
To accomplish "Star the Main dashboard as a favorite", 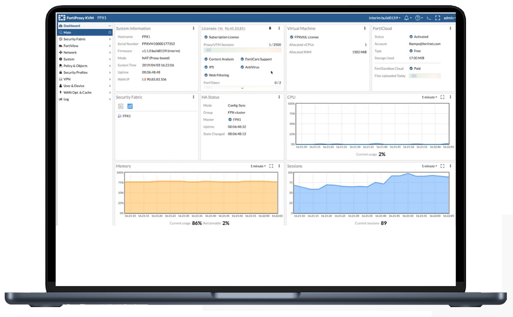I will [109, 32].
